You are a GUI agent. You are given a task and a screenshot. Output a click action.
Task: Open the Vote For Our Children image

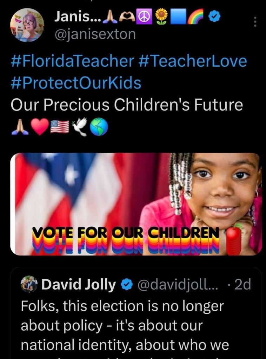click(136, 204)
